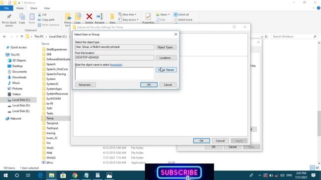Viewport: 321px width, 180px height.
Task: Click Cancel in Advanced Security Settings window
Action: 220,141
